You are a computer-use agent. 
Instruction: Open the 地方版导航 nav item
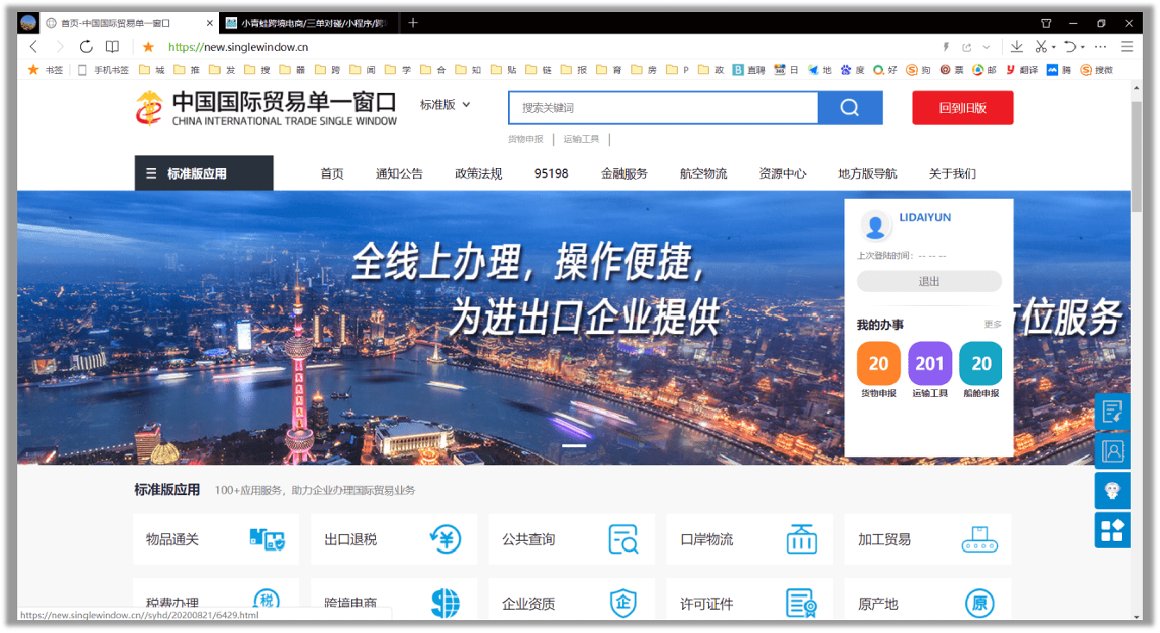point(868,173)
